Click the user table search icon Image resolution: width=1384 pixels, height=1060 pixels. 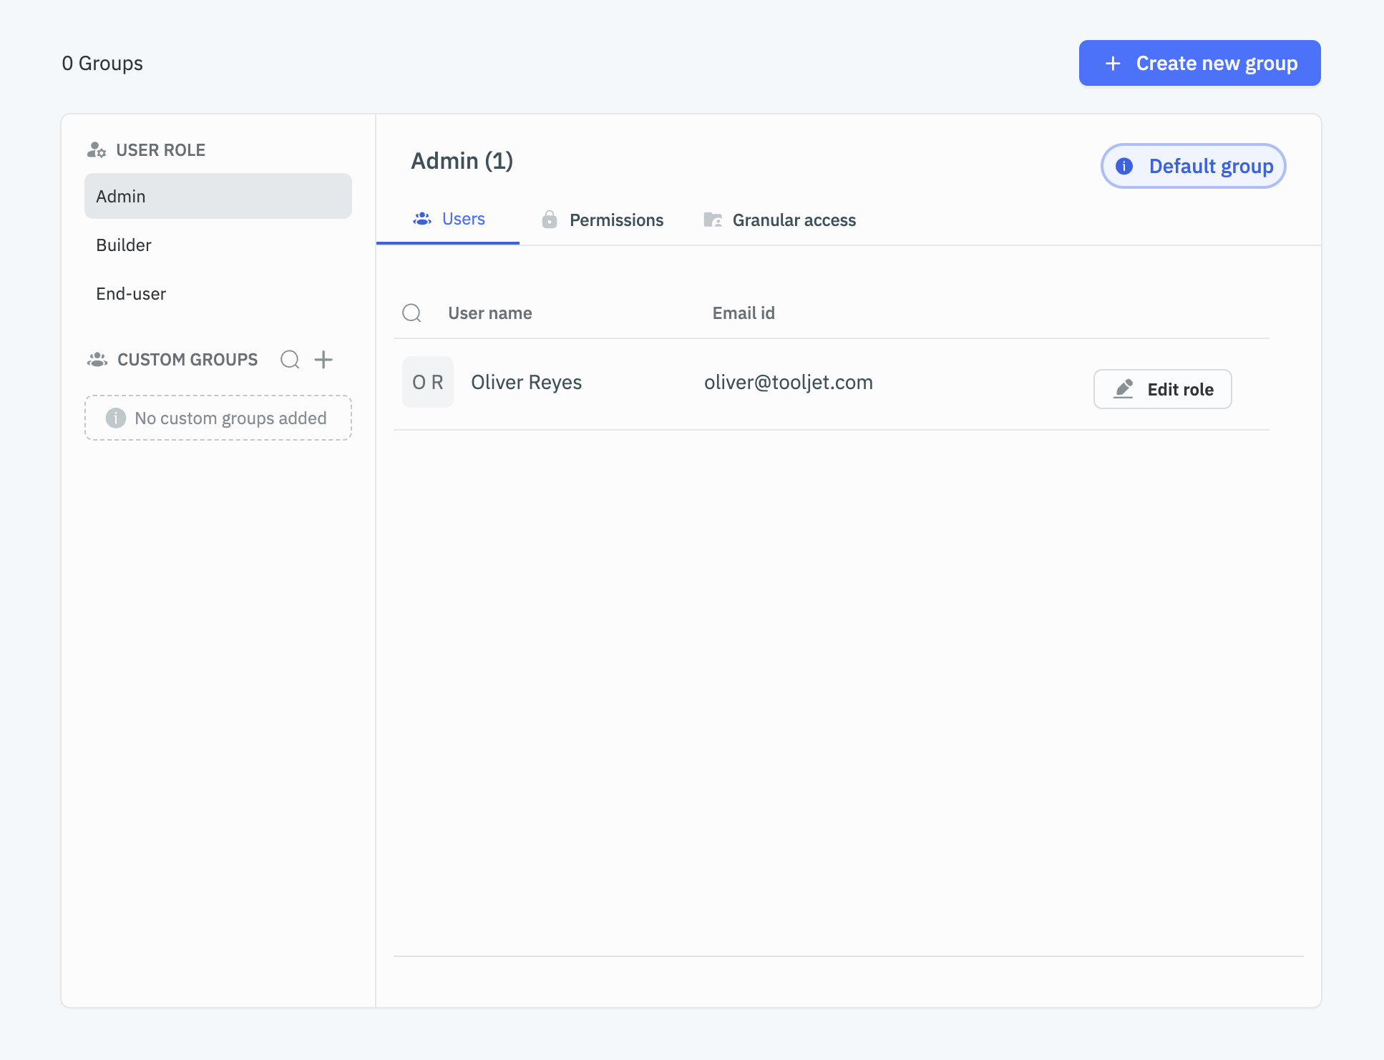point(411,313)
